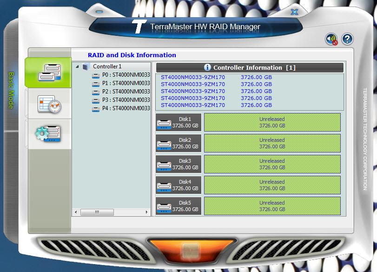The image size is (377, 272).
Task: Toggle the mute speaker alarm icon
Action: tap(331, 39)
